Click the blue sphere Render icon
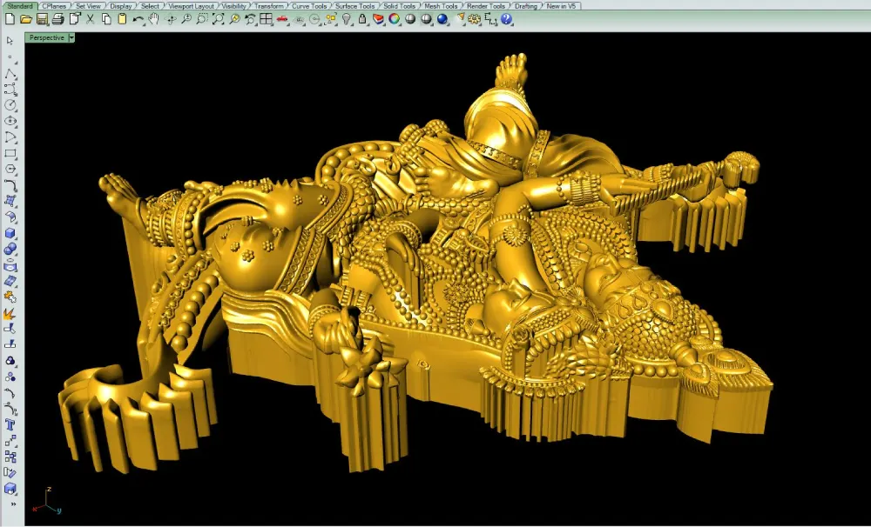Image resolution: width=871 pixels, height=527 pixels. pyautogui.click(x=442, y=19)
